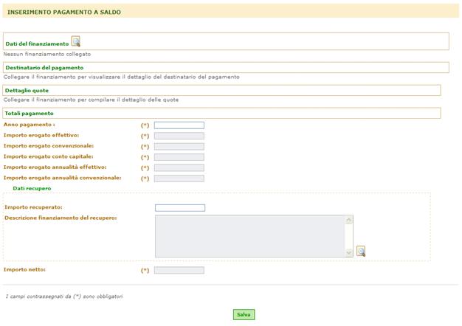This screenshot has width=462, height=326.
Task: Click the Importo netto field
Action: point(179,270)
